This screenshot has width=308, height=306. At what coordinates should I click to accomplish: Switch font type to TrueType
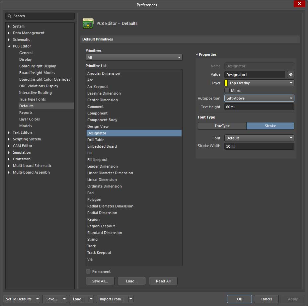pos(222,126)
